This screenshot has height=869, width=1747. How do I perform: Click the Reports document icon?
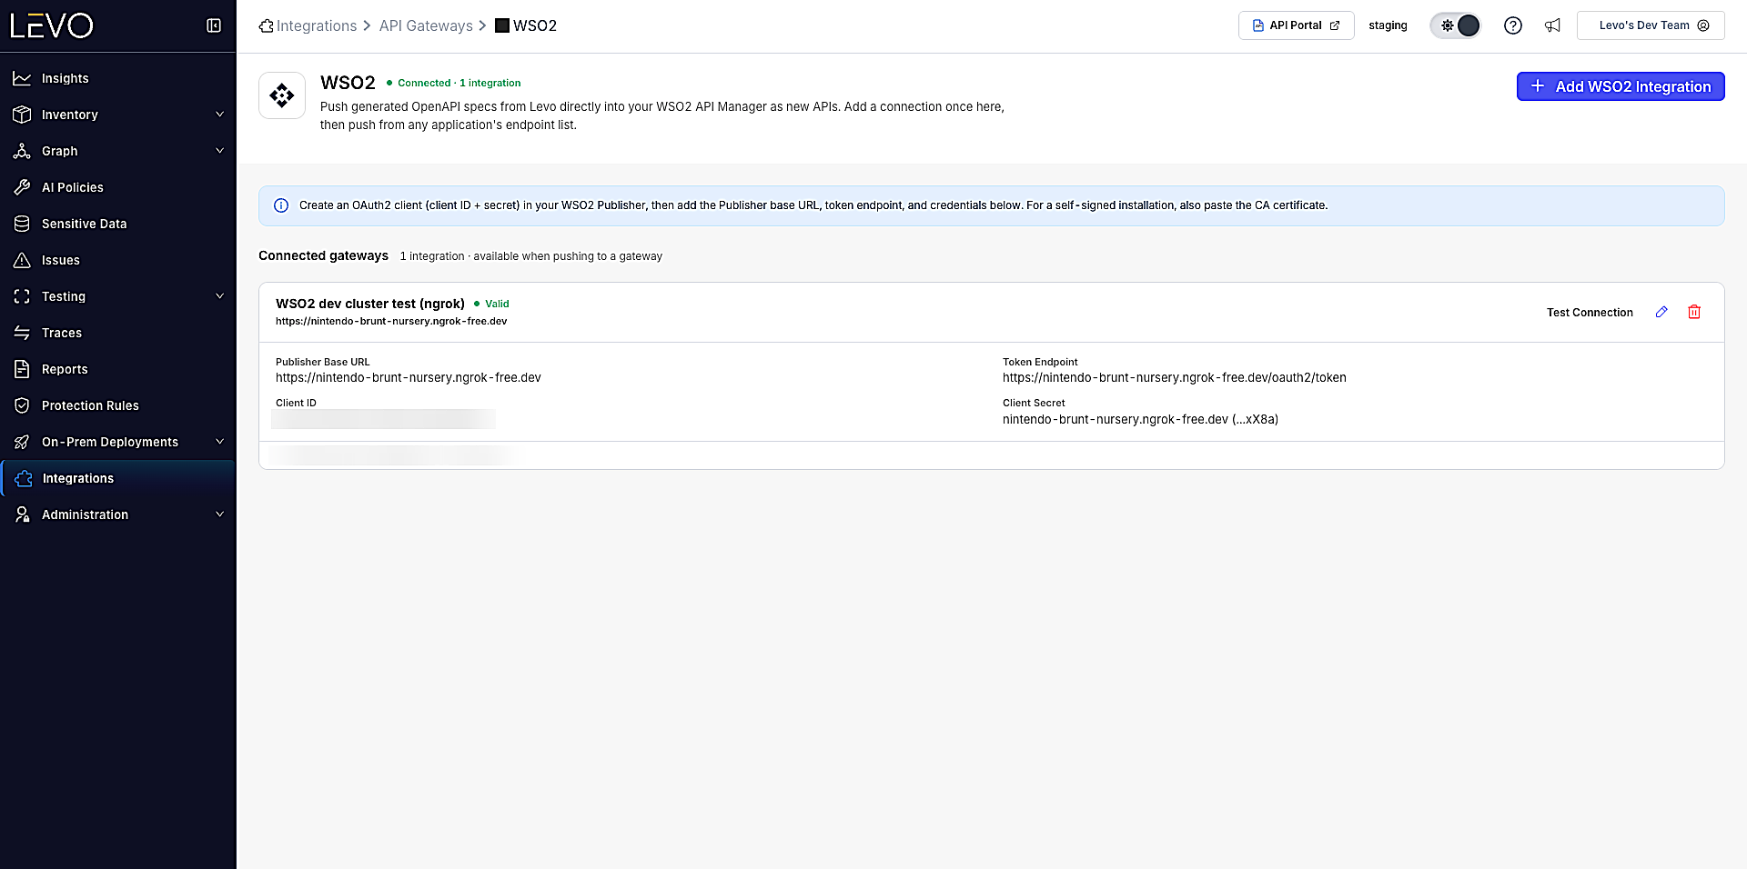(22, 369)
